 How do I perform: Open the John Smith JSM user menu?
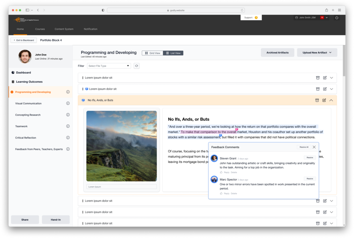pyautogui.click(x=311, y=18)
